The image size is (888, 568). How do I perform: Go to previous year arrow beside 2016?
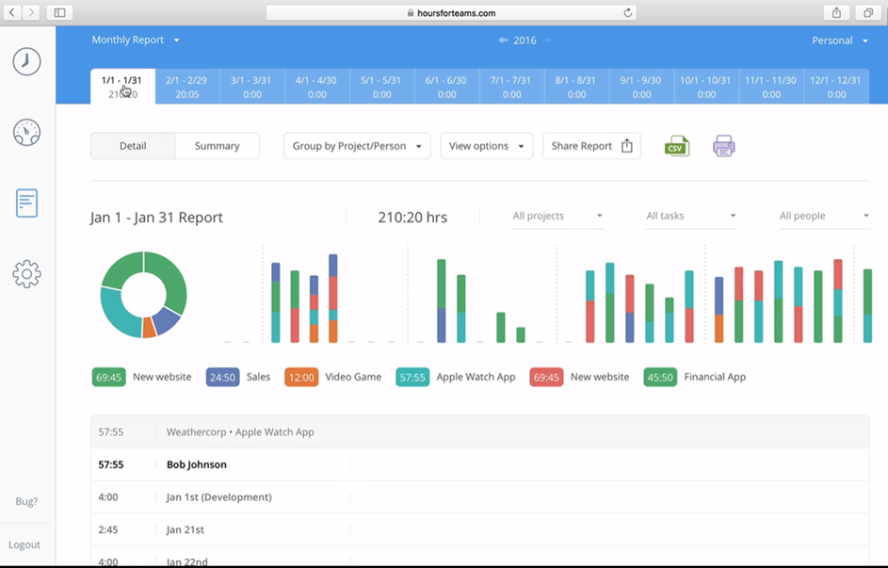point(503,41)
